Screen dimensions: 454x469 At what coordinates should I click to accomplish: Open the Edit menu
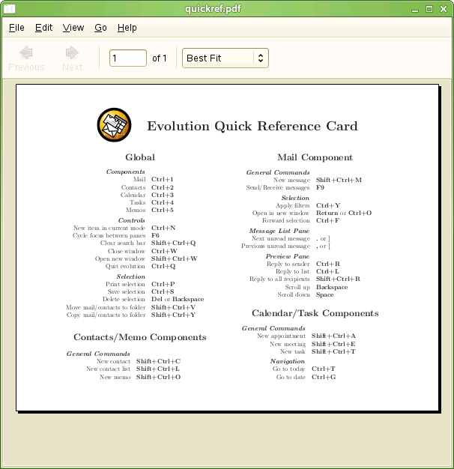pos(44,28)
